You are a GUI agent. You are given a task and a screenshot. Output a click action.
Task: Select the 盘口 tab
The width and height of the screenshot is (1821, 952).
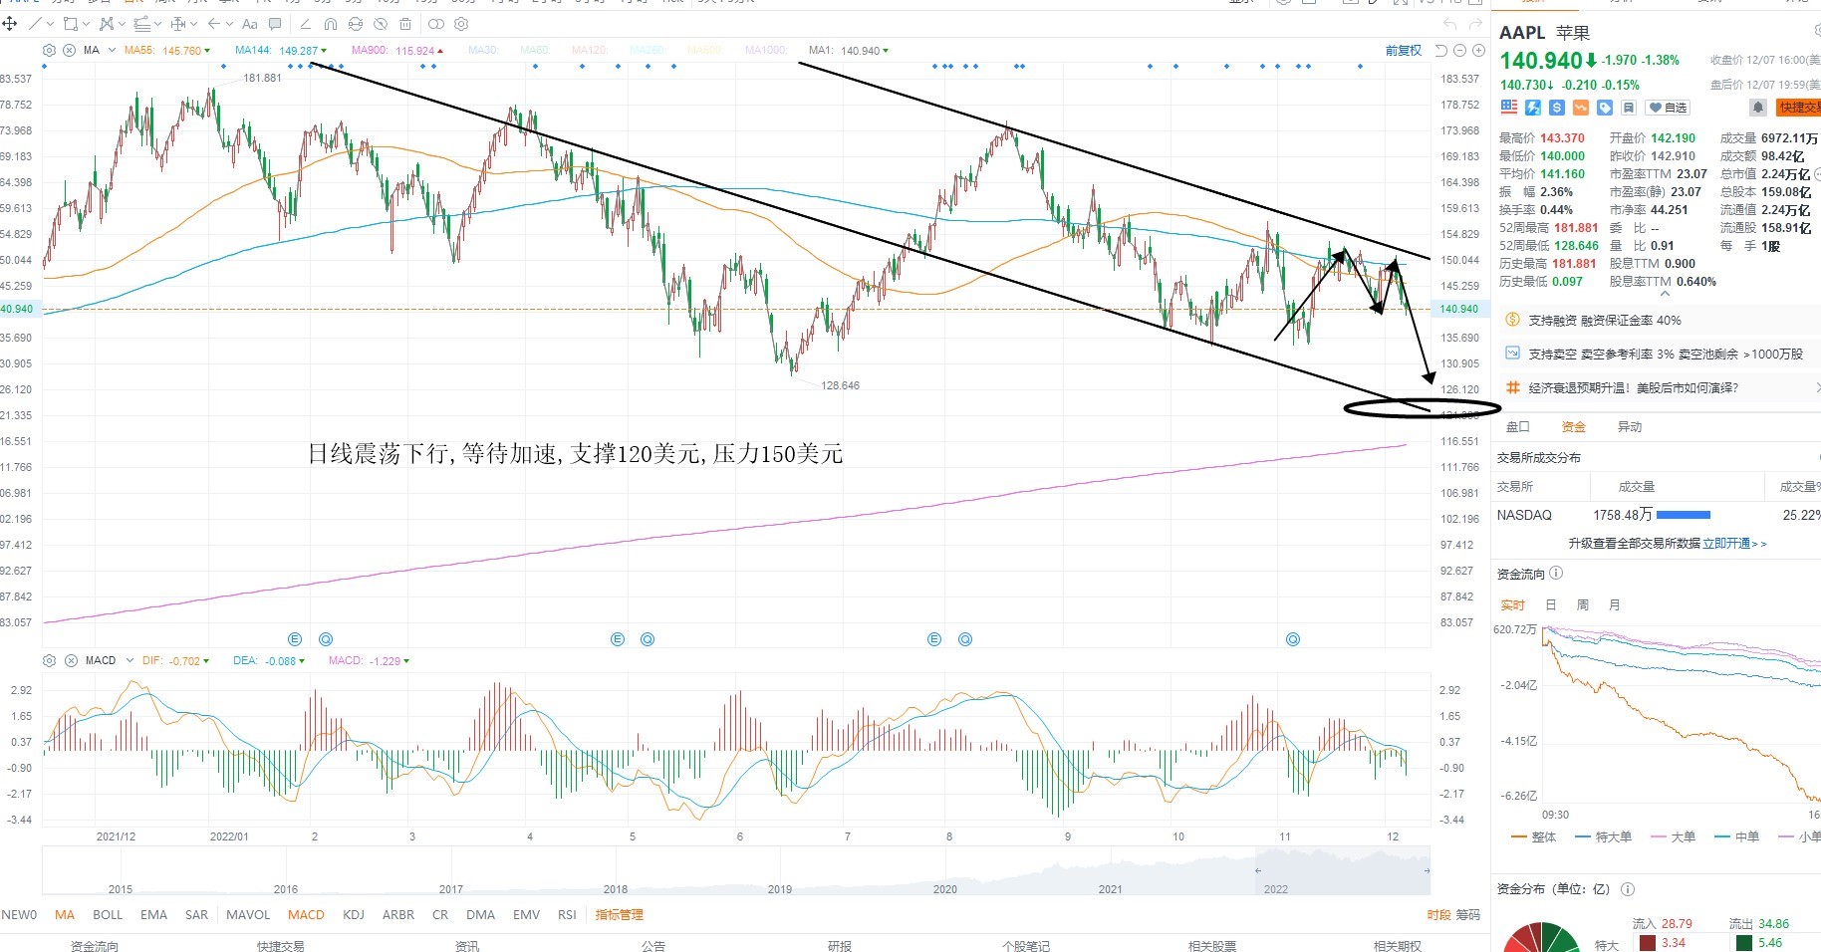click(1517, 426)
